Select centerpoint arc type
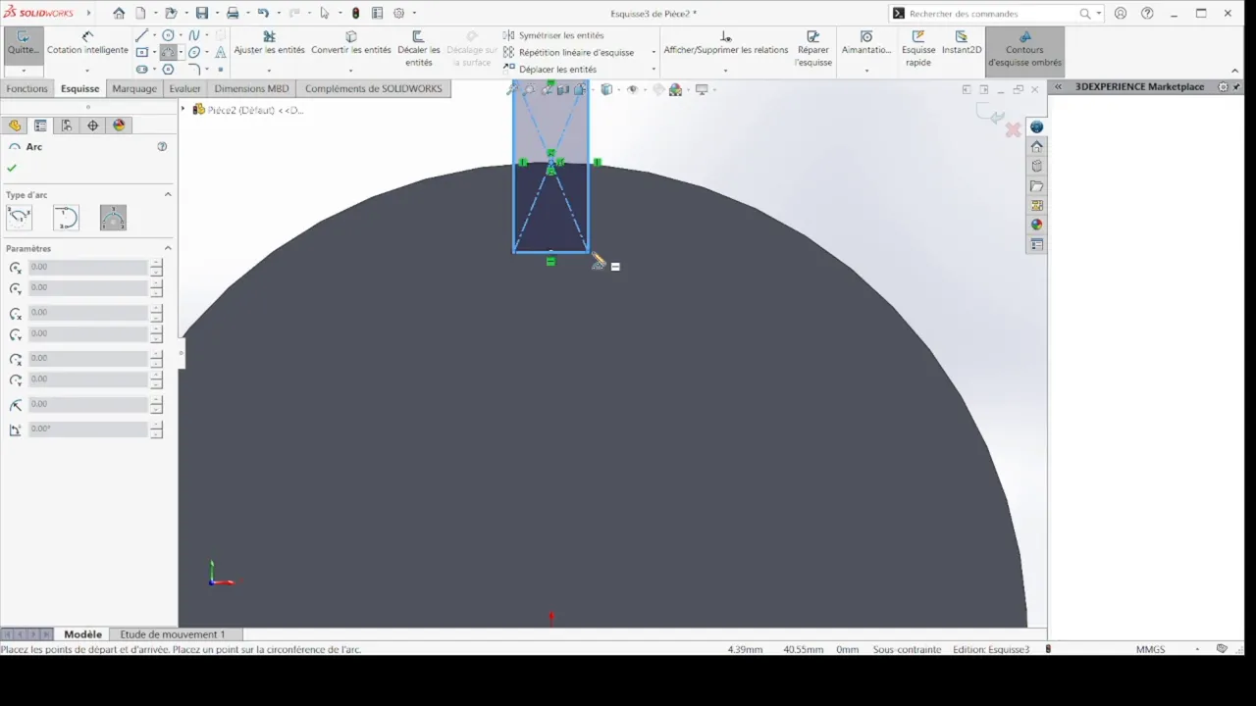 [19, 218]
